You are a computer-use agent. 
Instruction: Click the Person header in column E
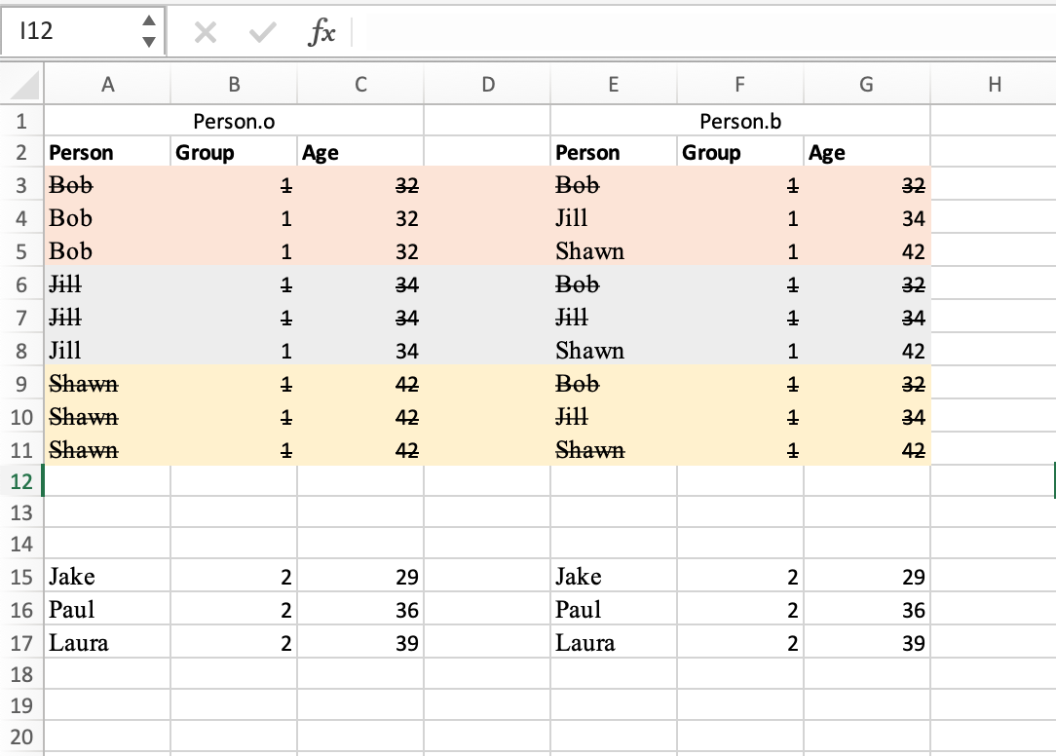coord(614,153)
